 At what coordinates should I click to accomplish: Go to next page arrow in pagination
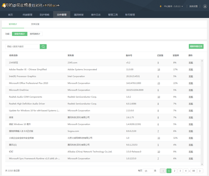point(200,171)
